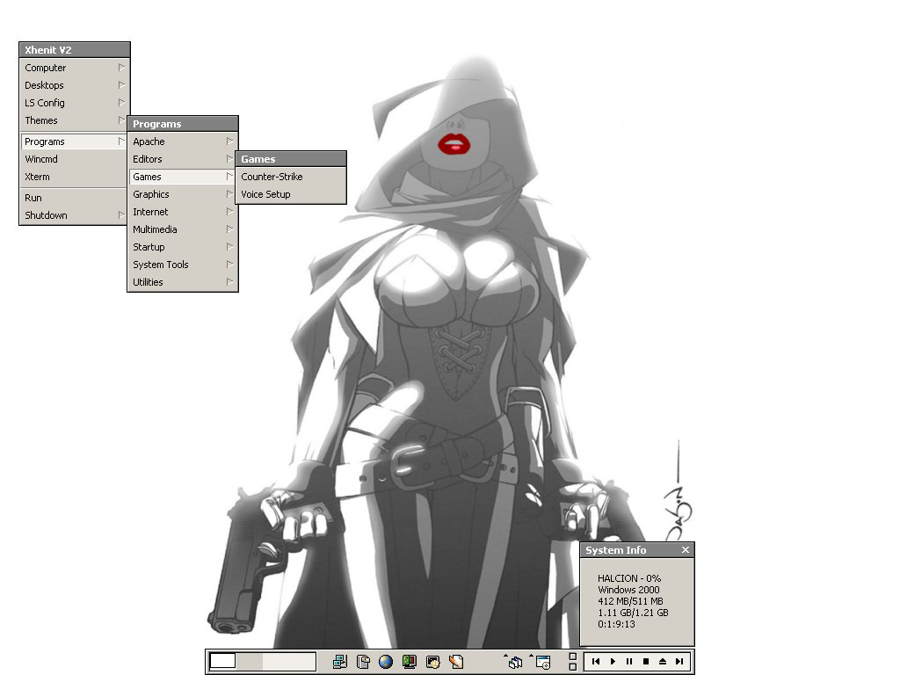Screen dimensions: 900x675
Task: Launch Counter-Strike from the Games menu
Action: coord(290,177)
